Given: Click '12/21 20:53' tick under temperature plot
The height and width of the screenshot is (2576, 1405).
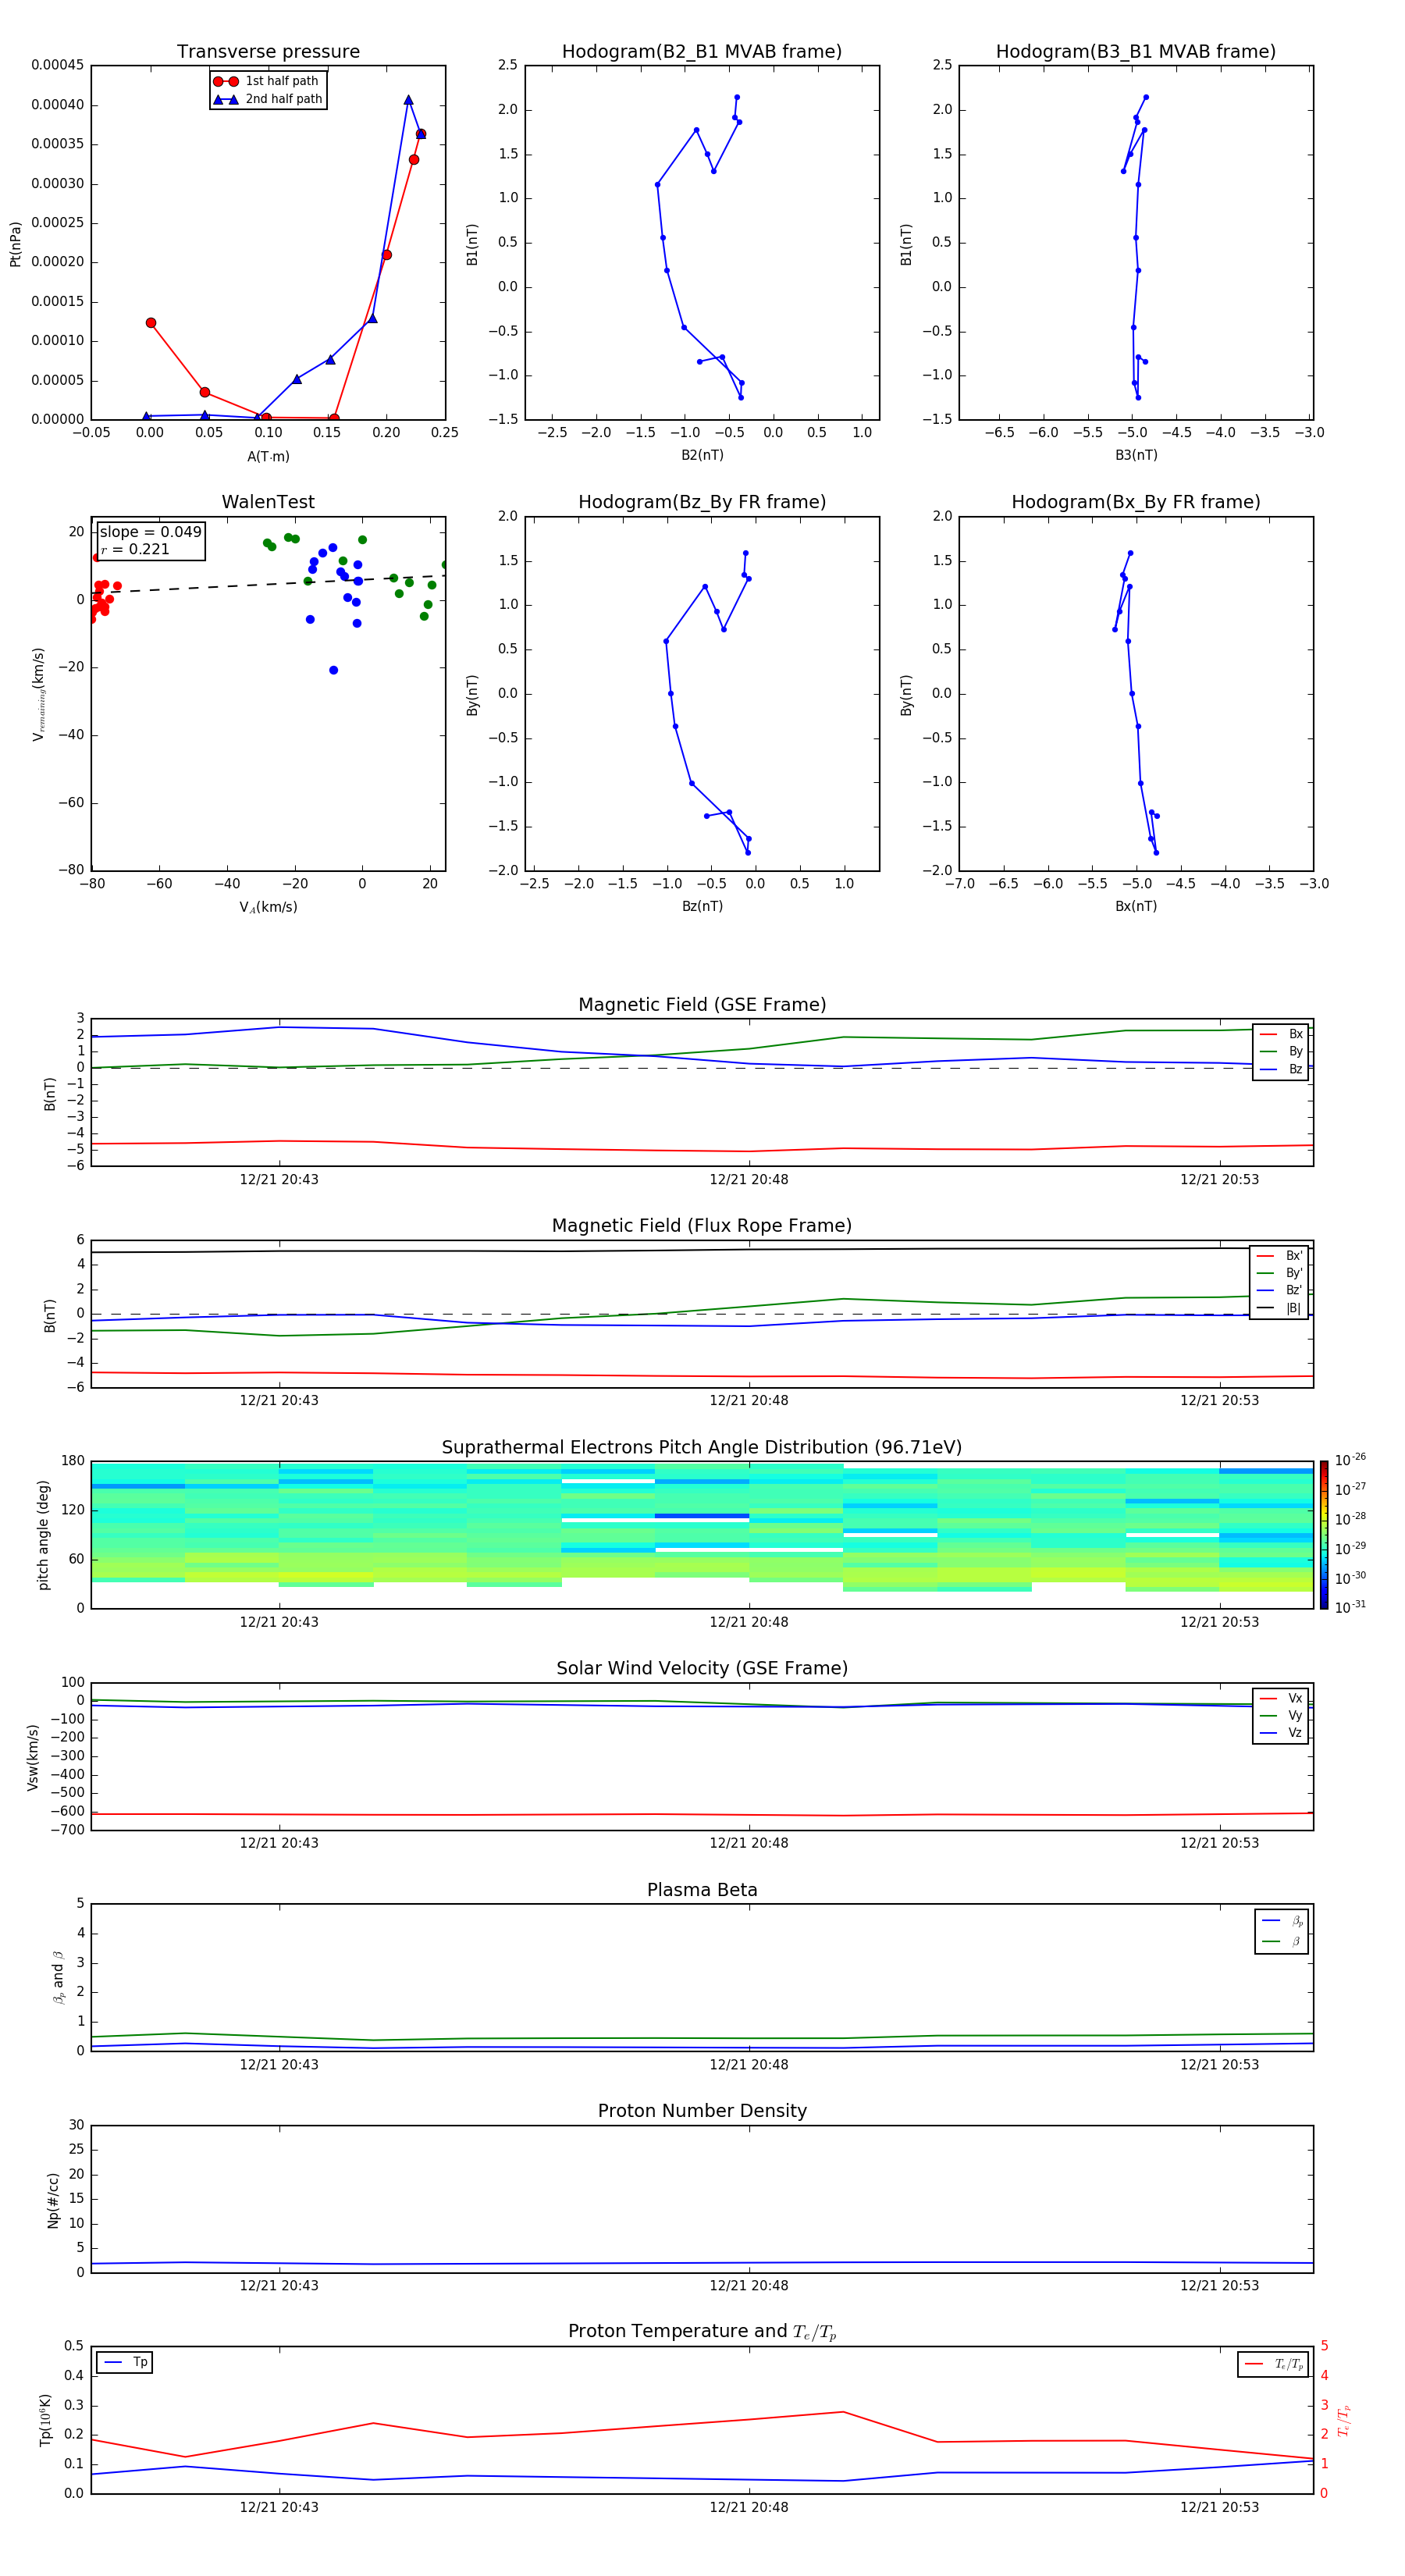Looking at the screenshot, I should click(1219, 2507).
